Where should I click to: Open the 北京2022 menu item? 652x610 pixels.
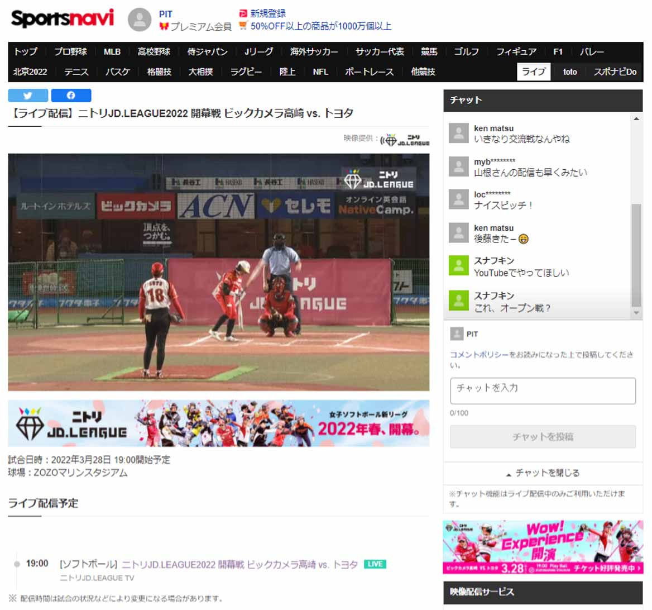coord(30,72)
